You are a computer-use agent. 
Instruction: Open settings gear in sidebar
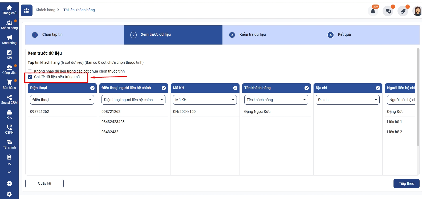click(9, 194)
